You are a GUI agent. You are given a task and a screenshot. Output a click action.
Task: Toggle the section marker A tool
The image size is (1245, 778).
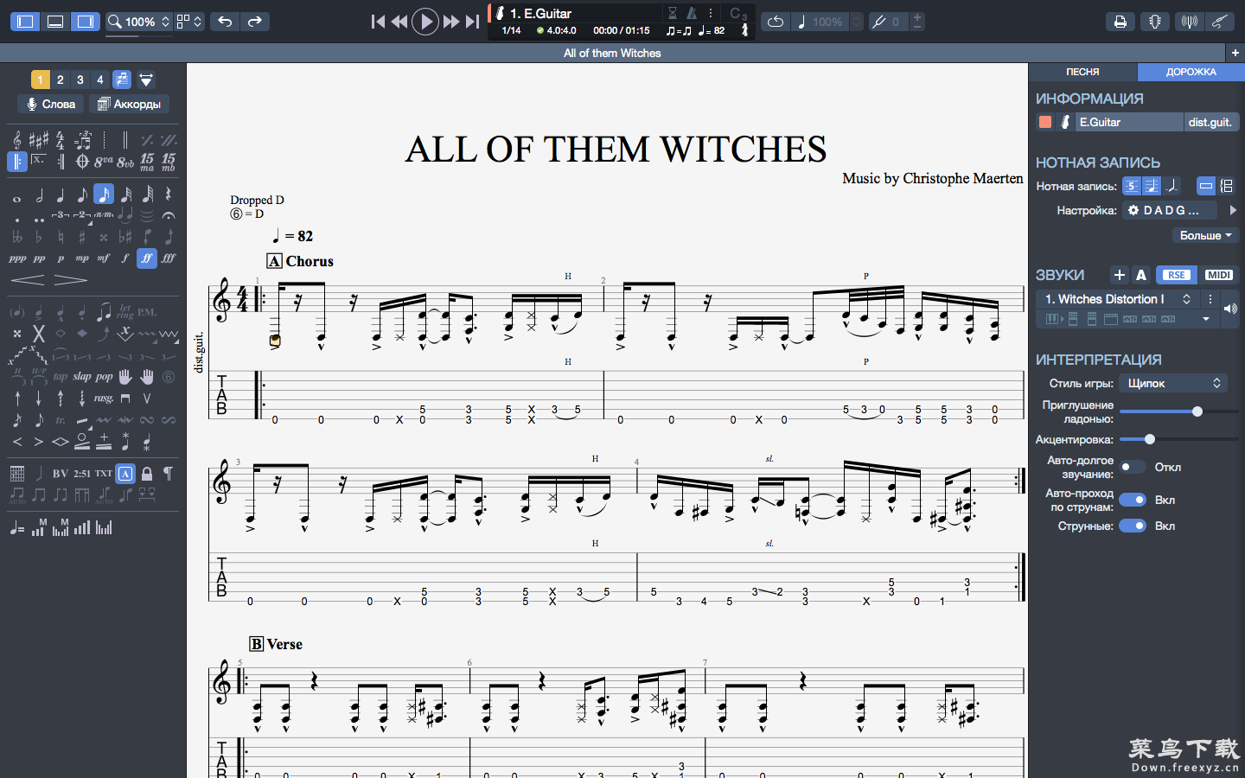pos(125,473)
